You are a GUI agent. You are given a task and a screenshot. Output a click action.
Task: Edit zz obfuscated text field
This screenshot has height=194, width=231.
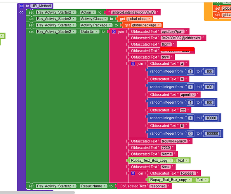(183, 110)
